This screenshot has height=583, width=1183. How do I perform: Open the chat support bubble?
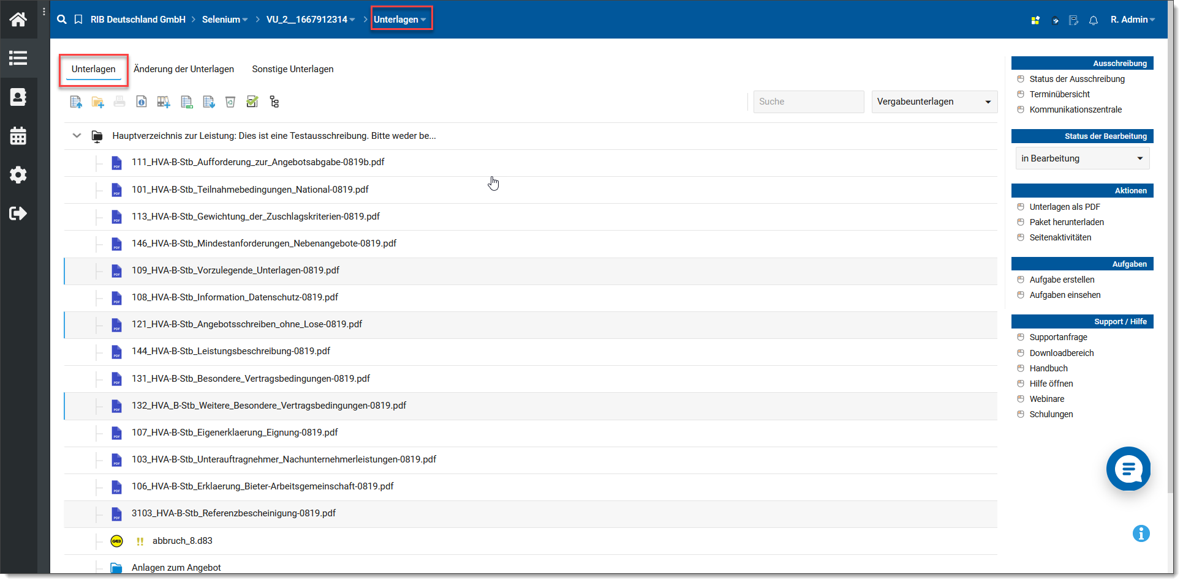[x=1128, y=469]
